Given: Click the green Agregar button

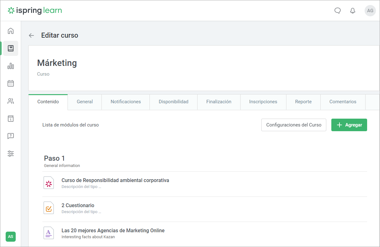Looking at the screenshot, I should coord(349,125).
